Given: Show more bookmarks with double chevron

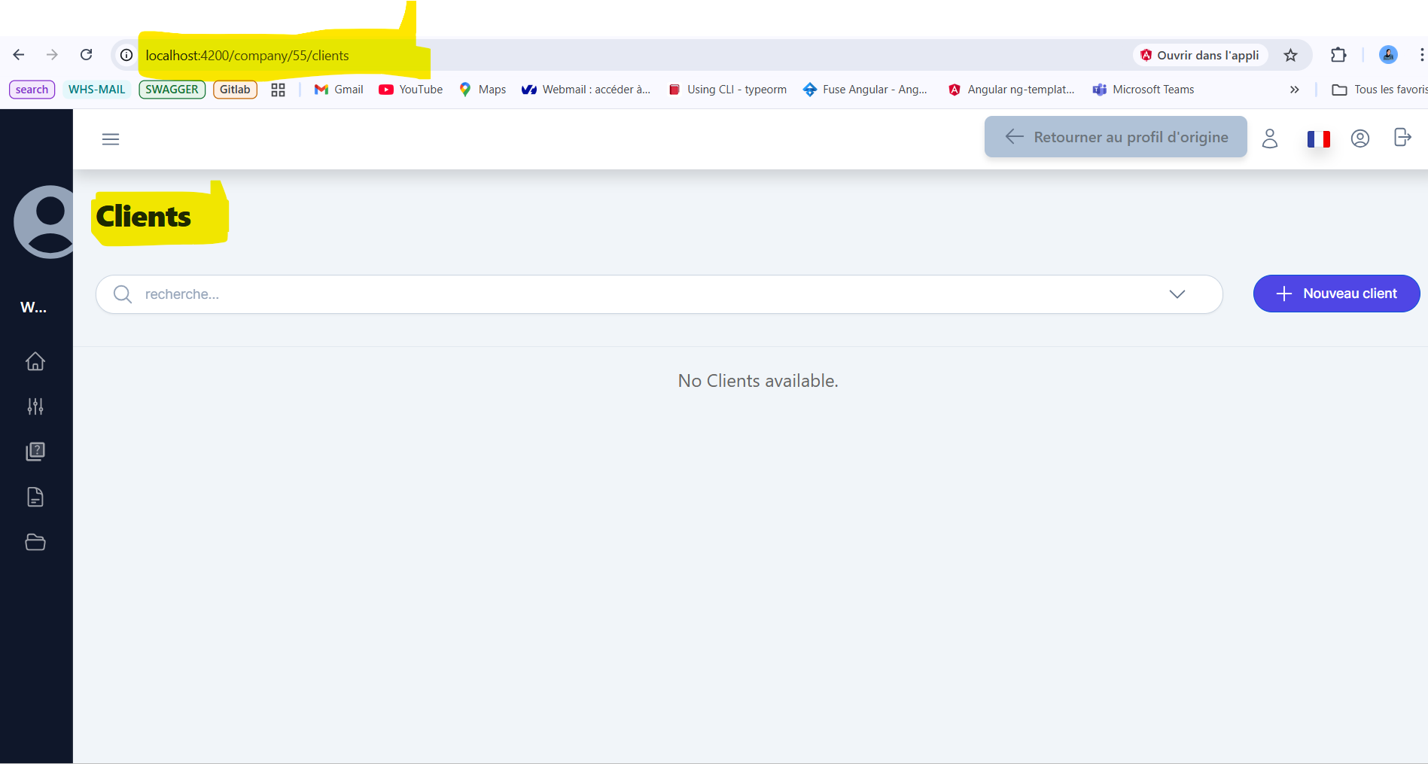Looking at the screenshot, I should pos(1294,90).
